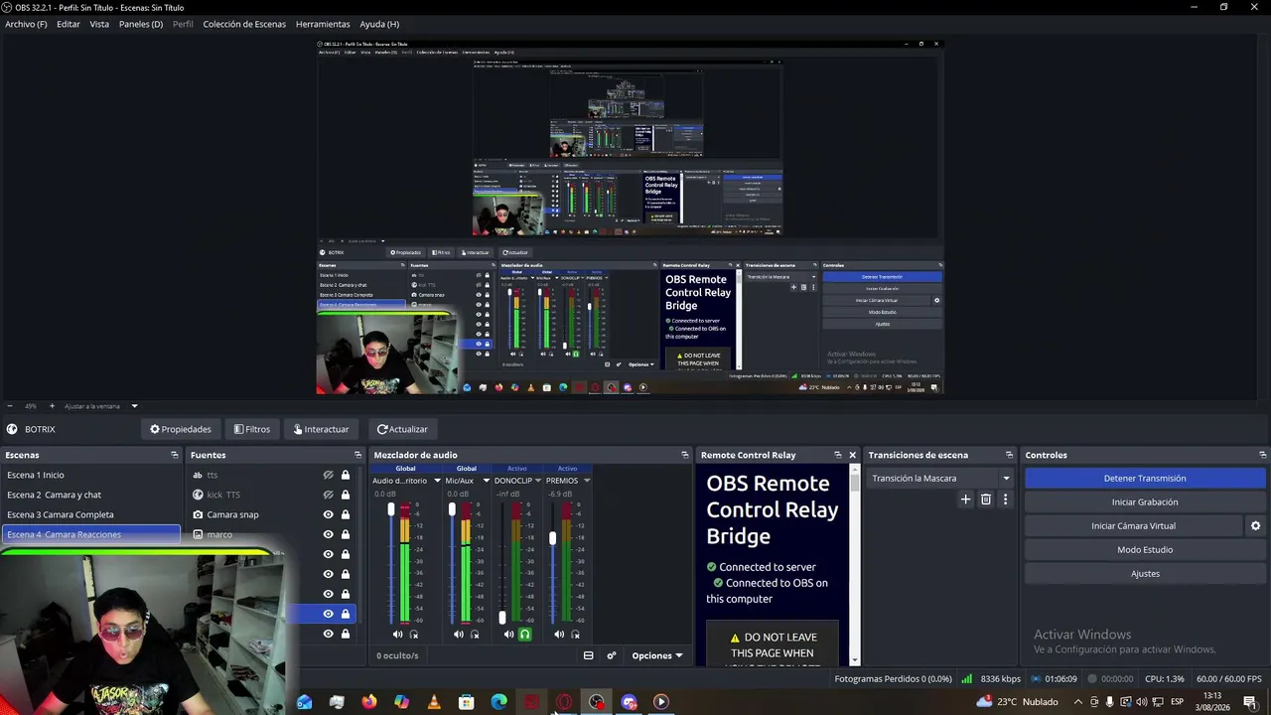Open the transition properties three-dot menu
The height and width of the screenshot is (715, 1271).
point(1005,500)
